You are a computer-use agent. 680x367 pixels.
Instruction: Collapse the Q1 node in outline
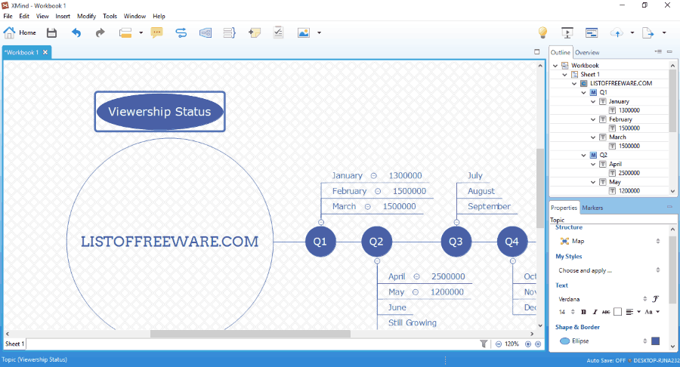(x=584, y=92)
